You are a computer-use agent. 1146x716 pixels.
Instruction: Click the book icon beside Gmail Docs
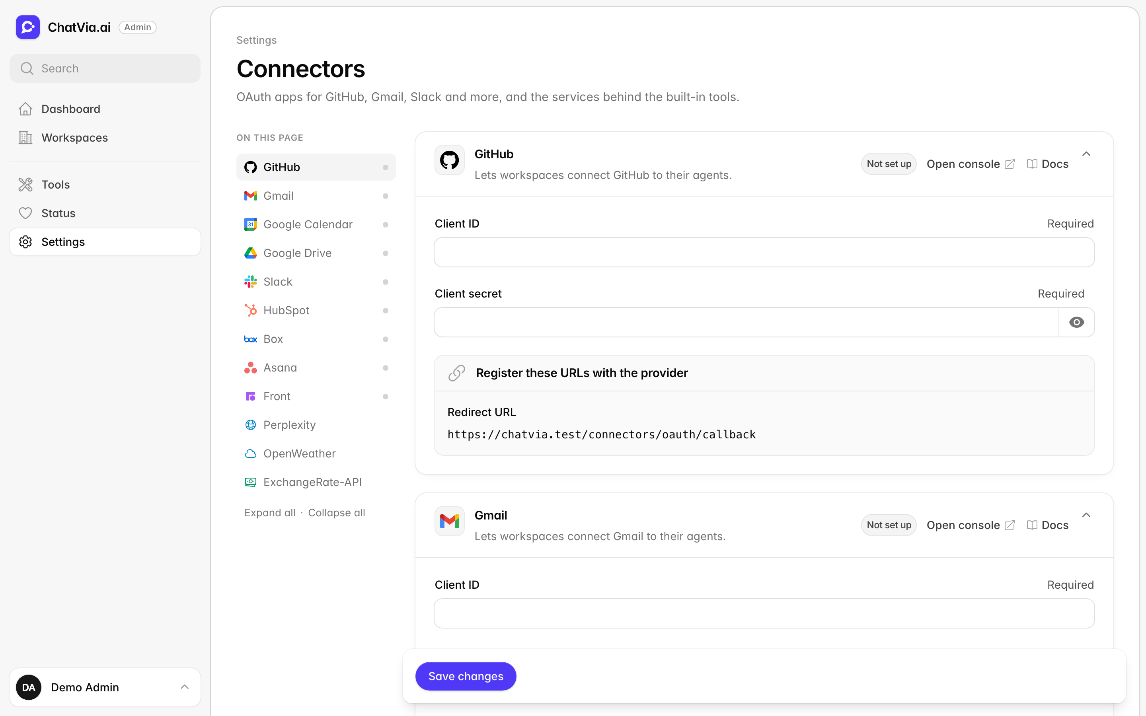click(1032, 525)
